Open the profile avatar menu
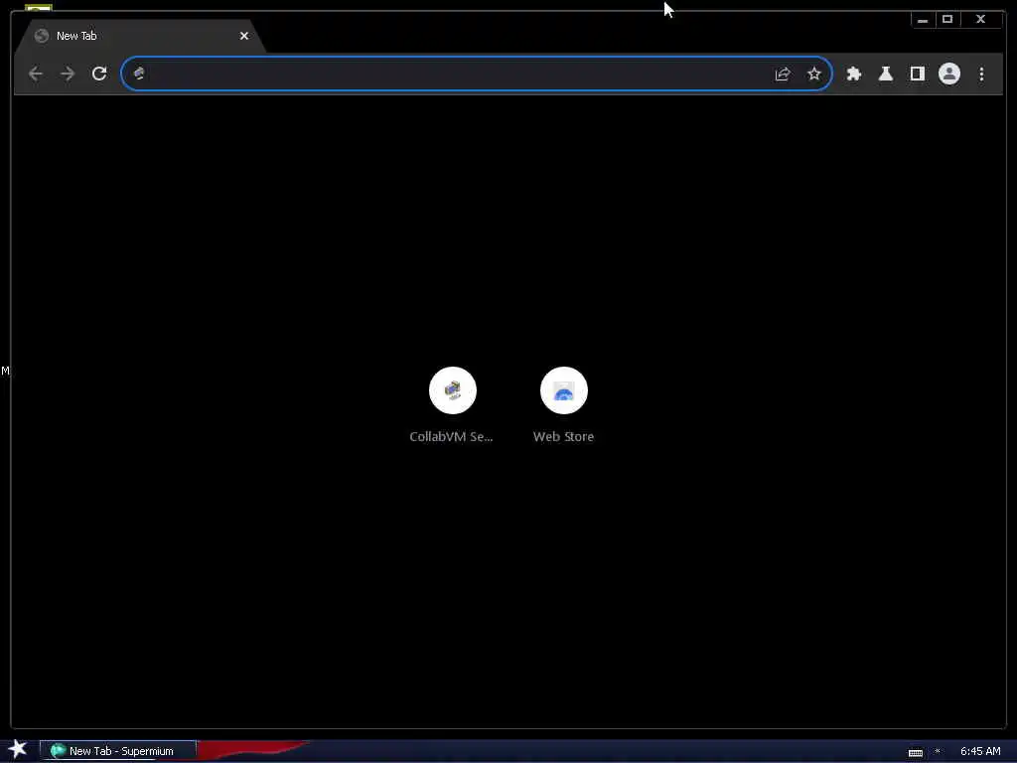The width and height of the screenshot is (1017, 763). [x=948, y=74]
